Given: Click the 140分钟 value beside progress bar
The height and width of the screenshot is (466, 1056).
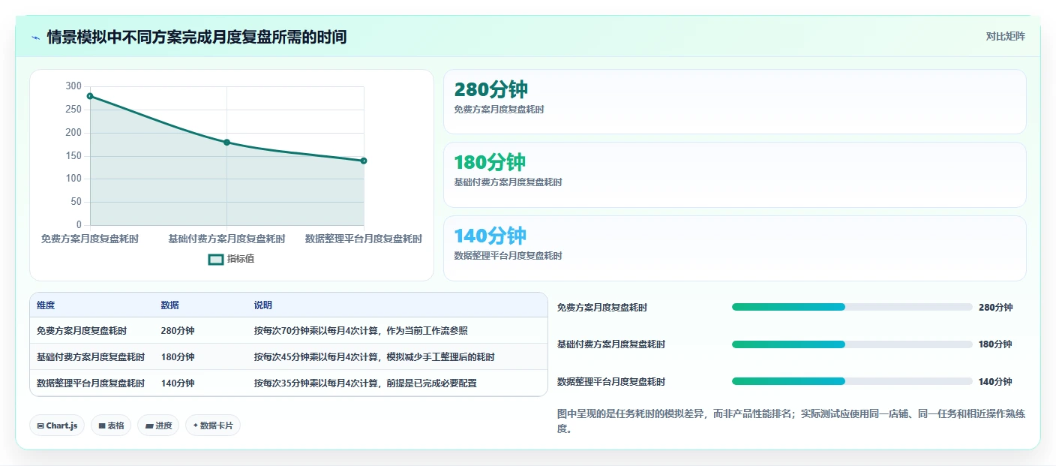Looking at the screenshot, I should tap(995, 382).
